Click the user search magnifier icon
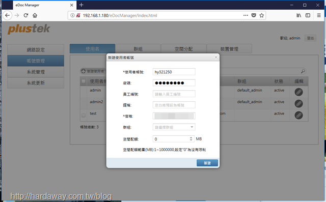The height and width of the screenshot is (202, 326). click(303, 71)
